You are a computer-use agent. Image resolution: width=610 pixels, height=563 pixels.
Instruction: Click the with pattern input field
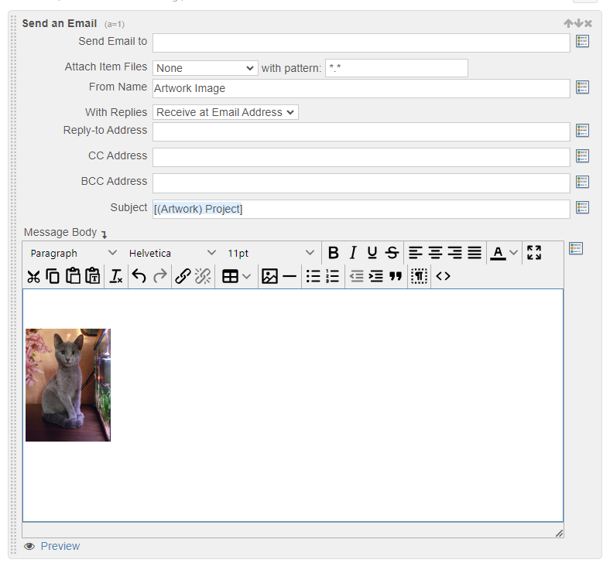click(x=396, y=68)
